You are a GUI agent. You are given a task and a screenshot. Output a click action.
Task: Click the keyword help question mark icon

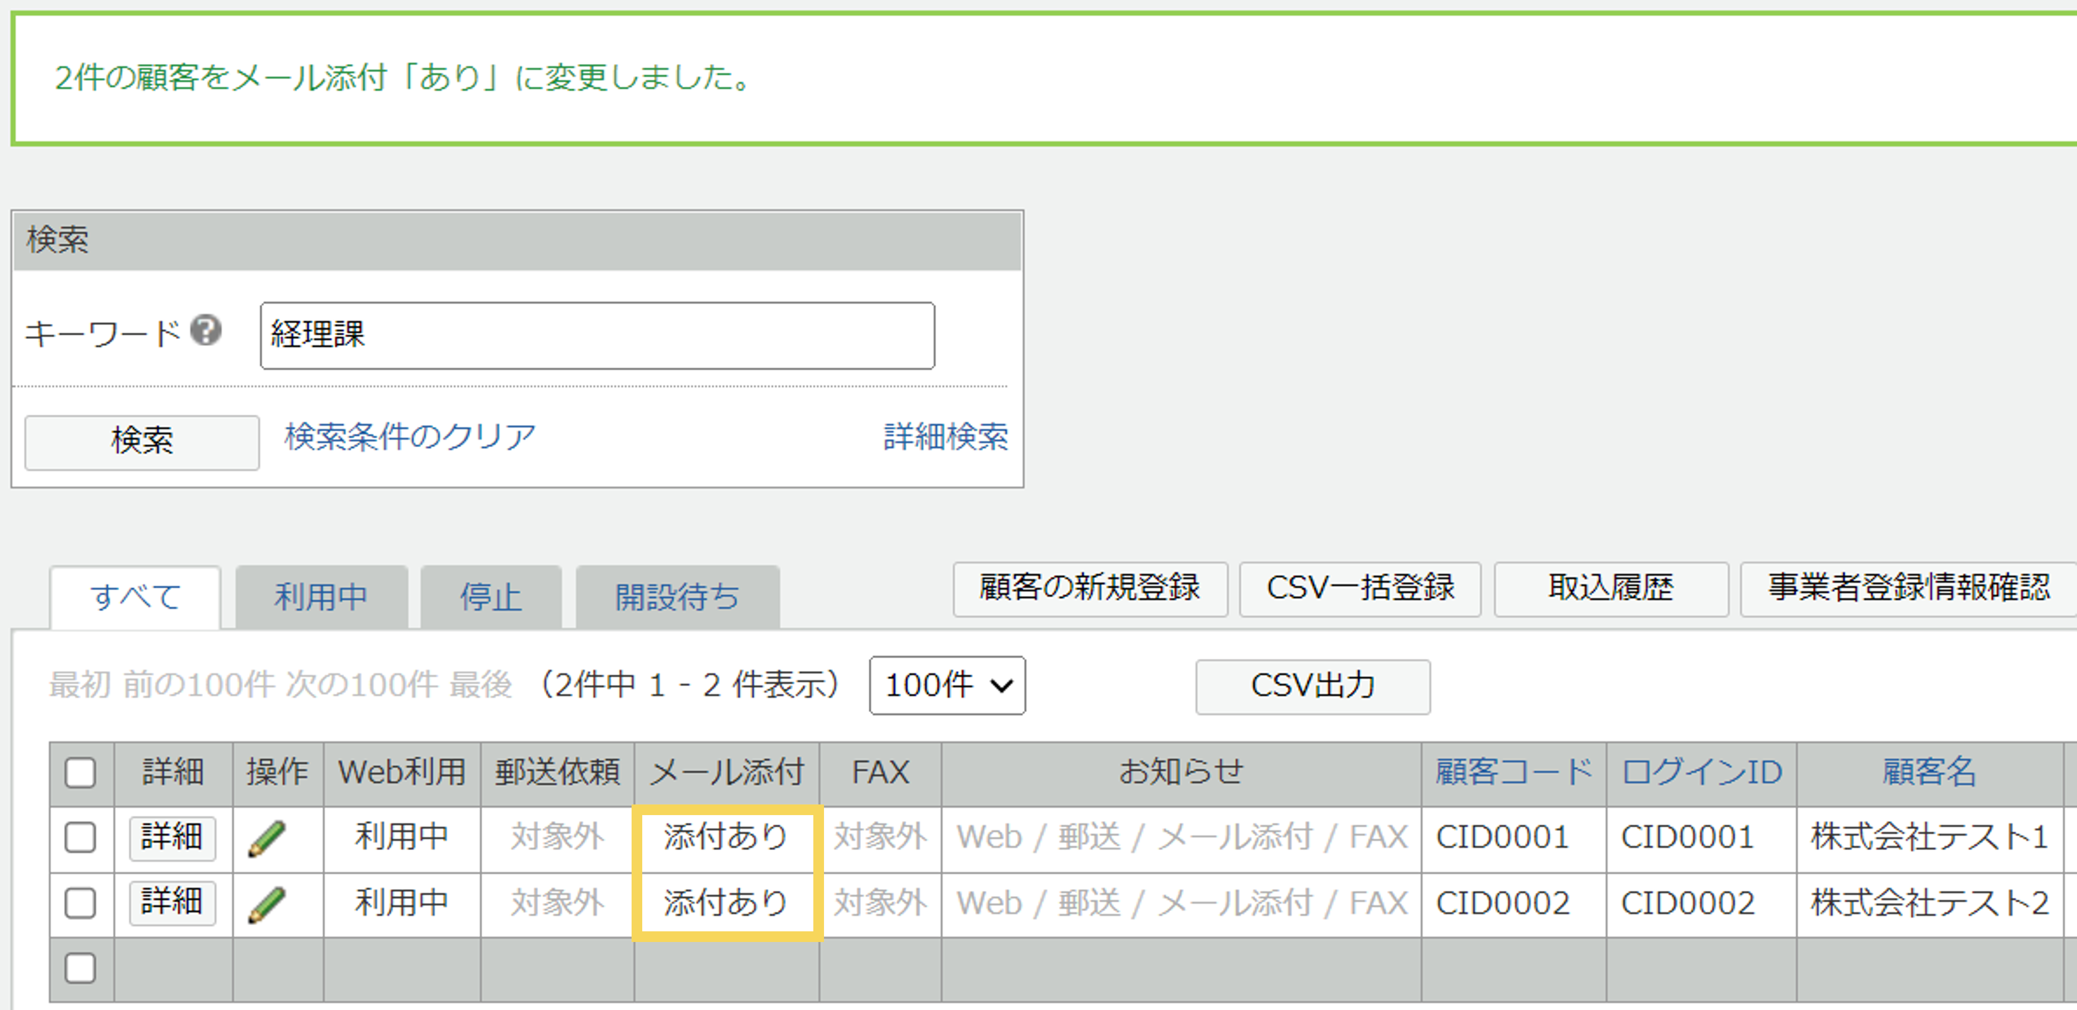[206, 330]
